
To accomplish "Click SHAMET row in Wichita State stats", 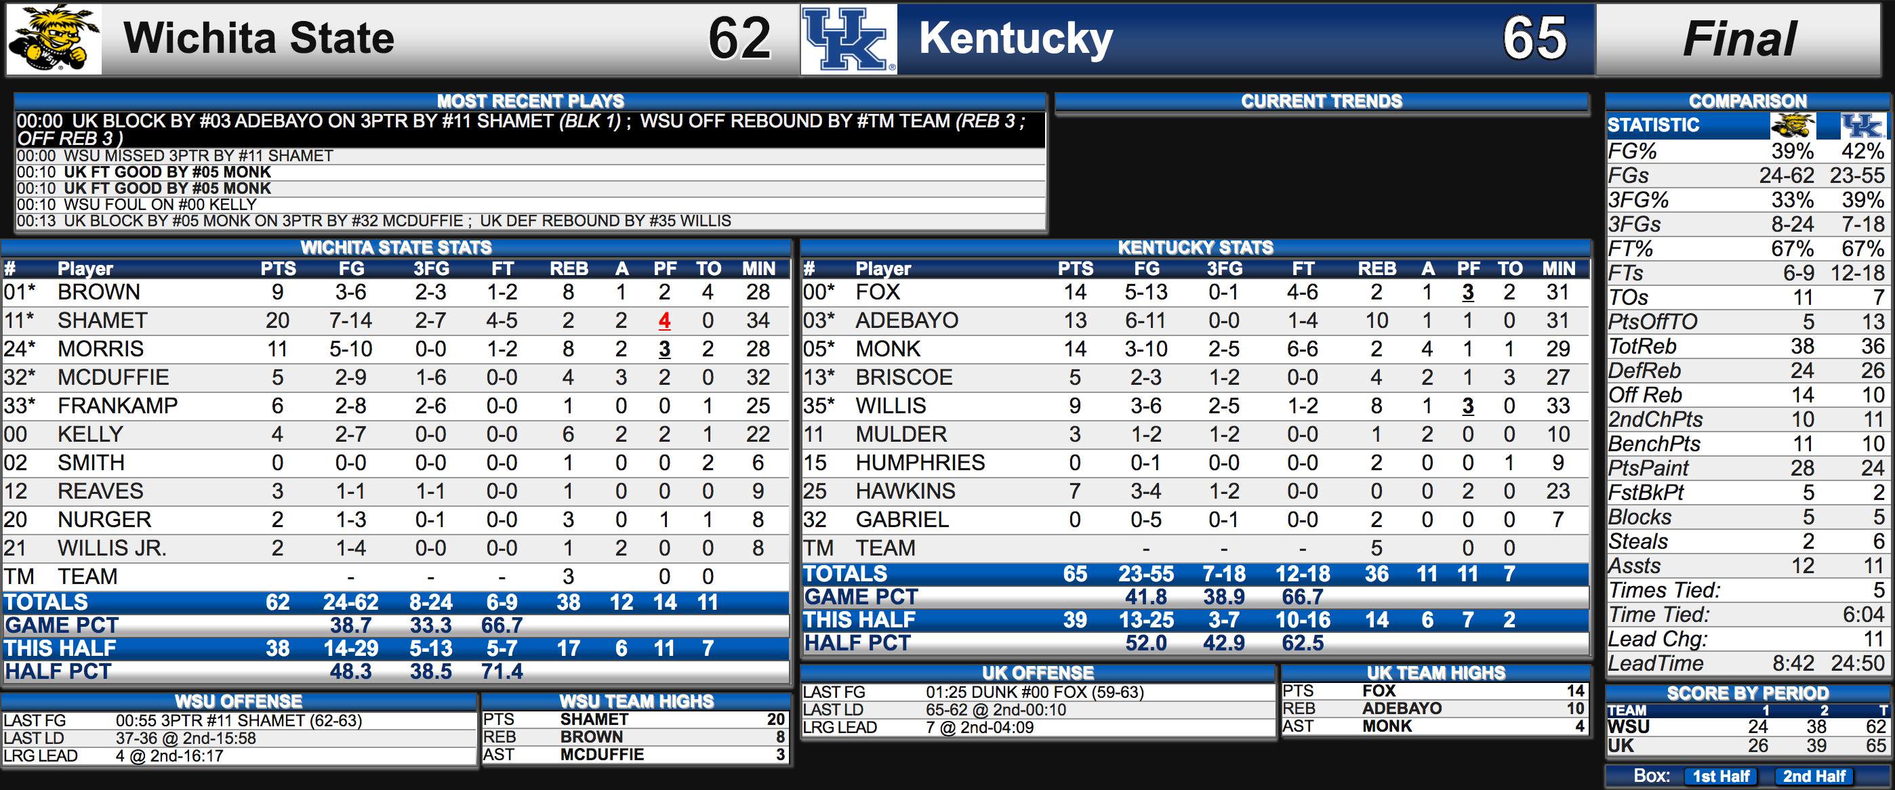I will (x=396, y=320).
